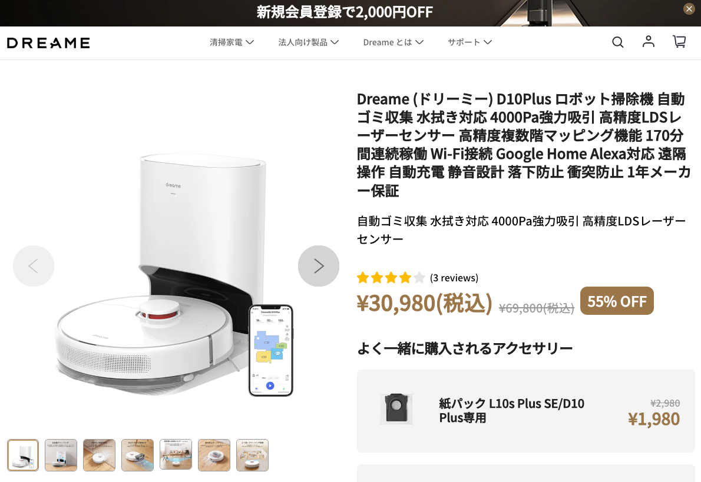
Task: Go to the DREAME logo home
Action: (48, 43)
